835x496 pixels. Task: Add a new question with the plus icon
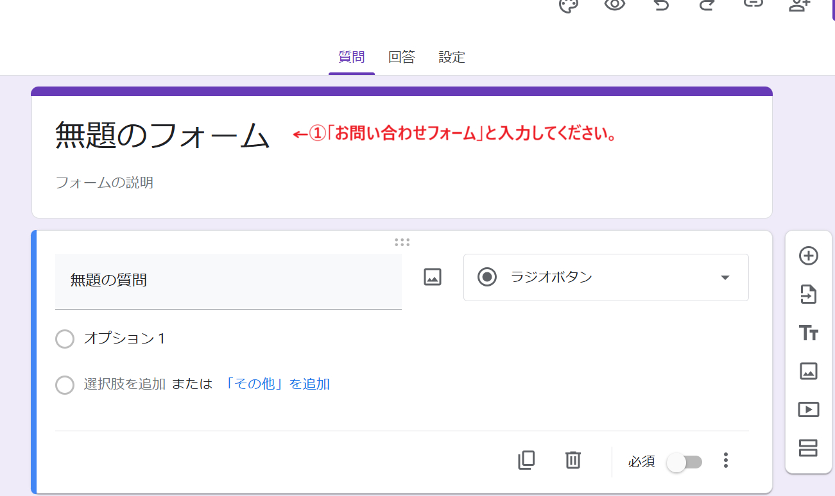click(809, 256)
